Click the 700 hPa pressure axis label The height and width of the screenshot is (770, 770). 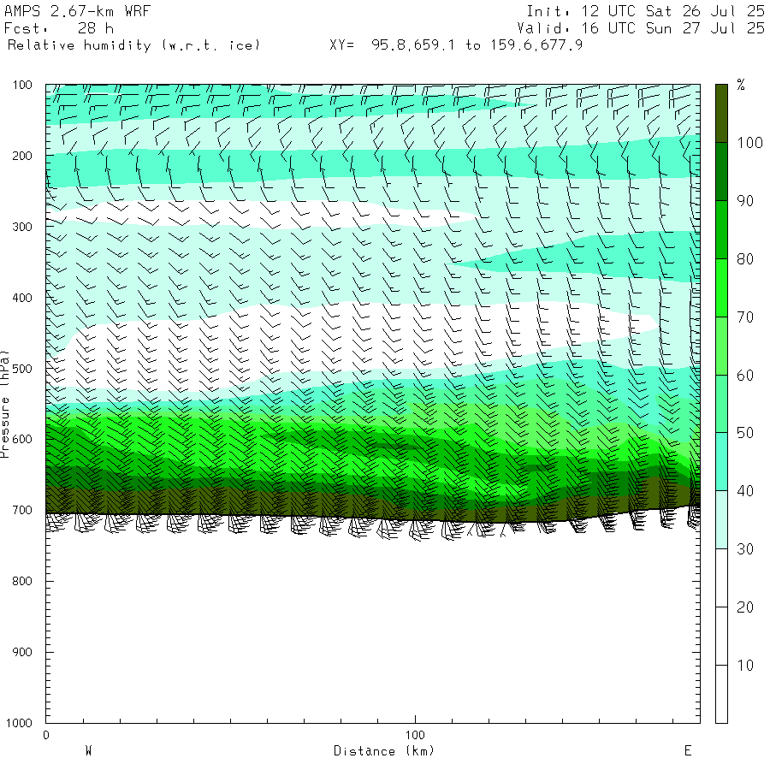pos(22,511)
